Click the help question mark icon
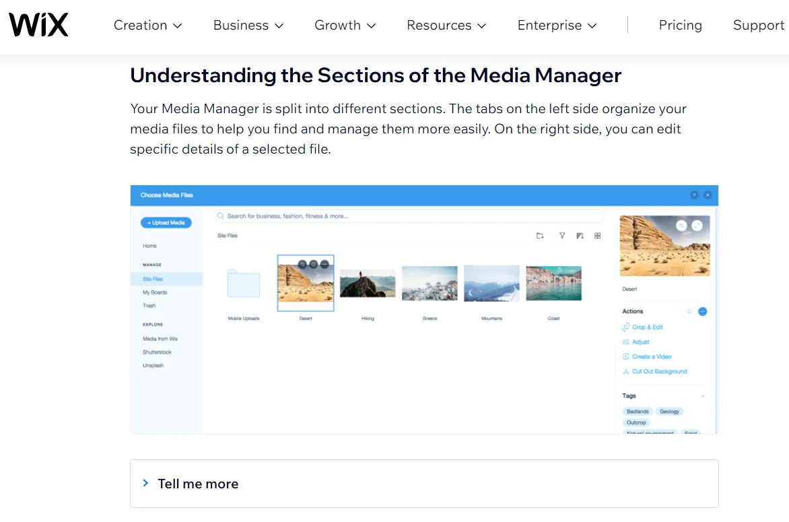 [694, 195]
